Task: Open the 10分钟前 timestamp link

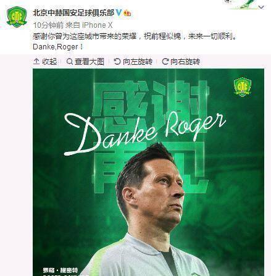Action: point(48,25)
